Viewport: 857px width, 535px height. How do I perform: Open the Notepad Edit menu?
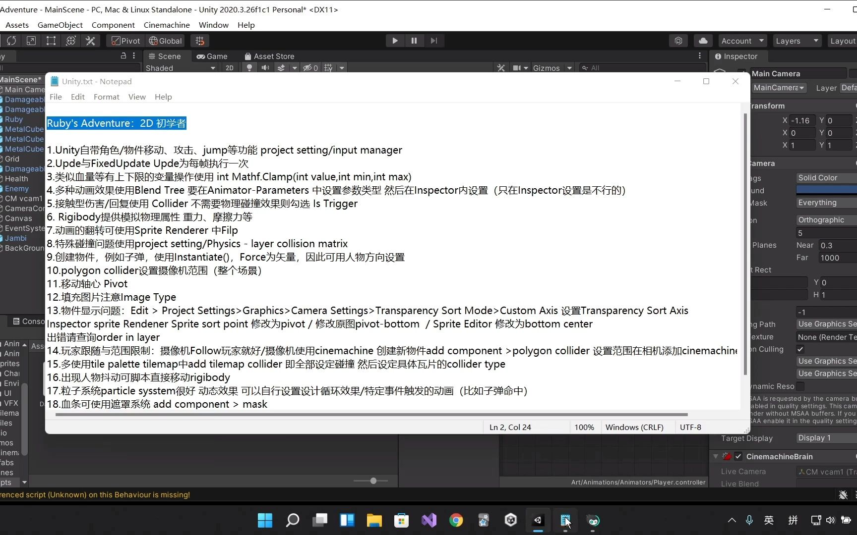77,97
